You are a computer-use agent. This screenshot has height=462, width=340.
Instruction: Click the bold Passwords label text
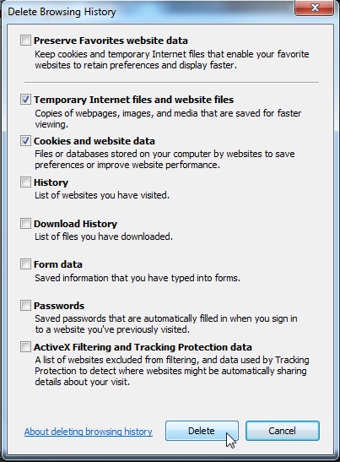59,306
